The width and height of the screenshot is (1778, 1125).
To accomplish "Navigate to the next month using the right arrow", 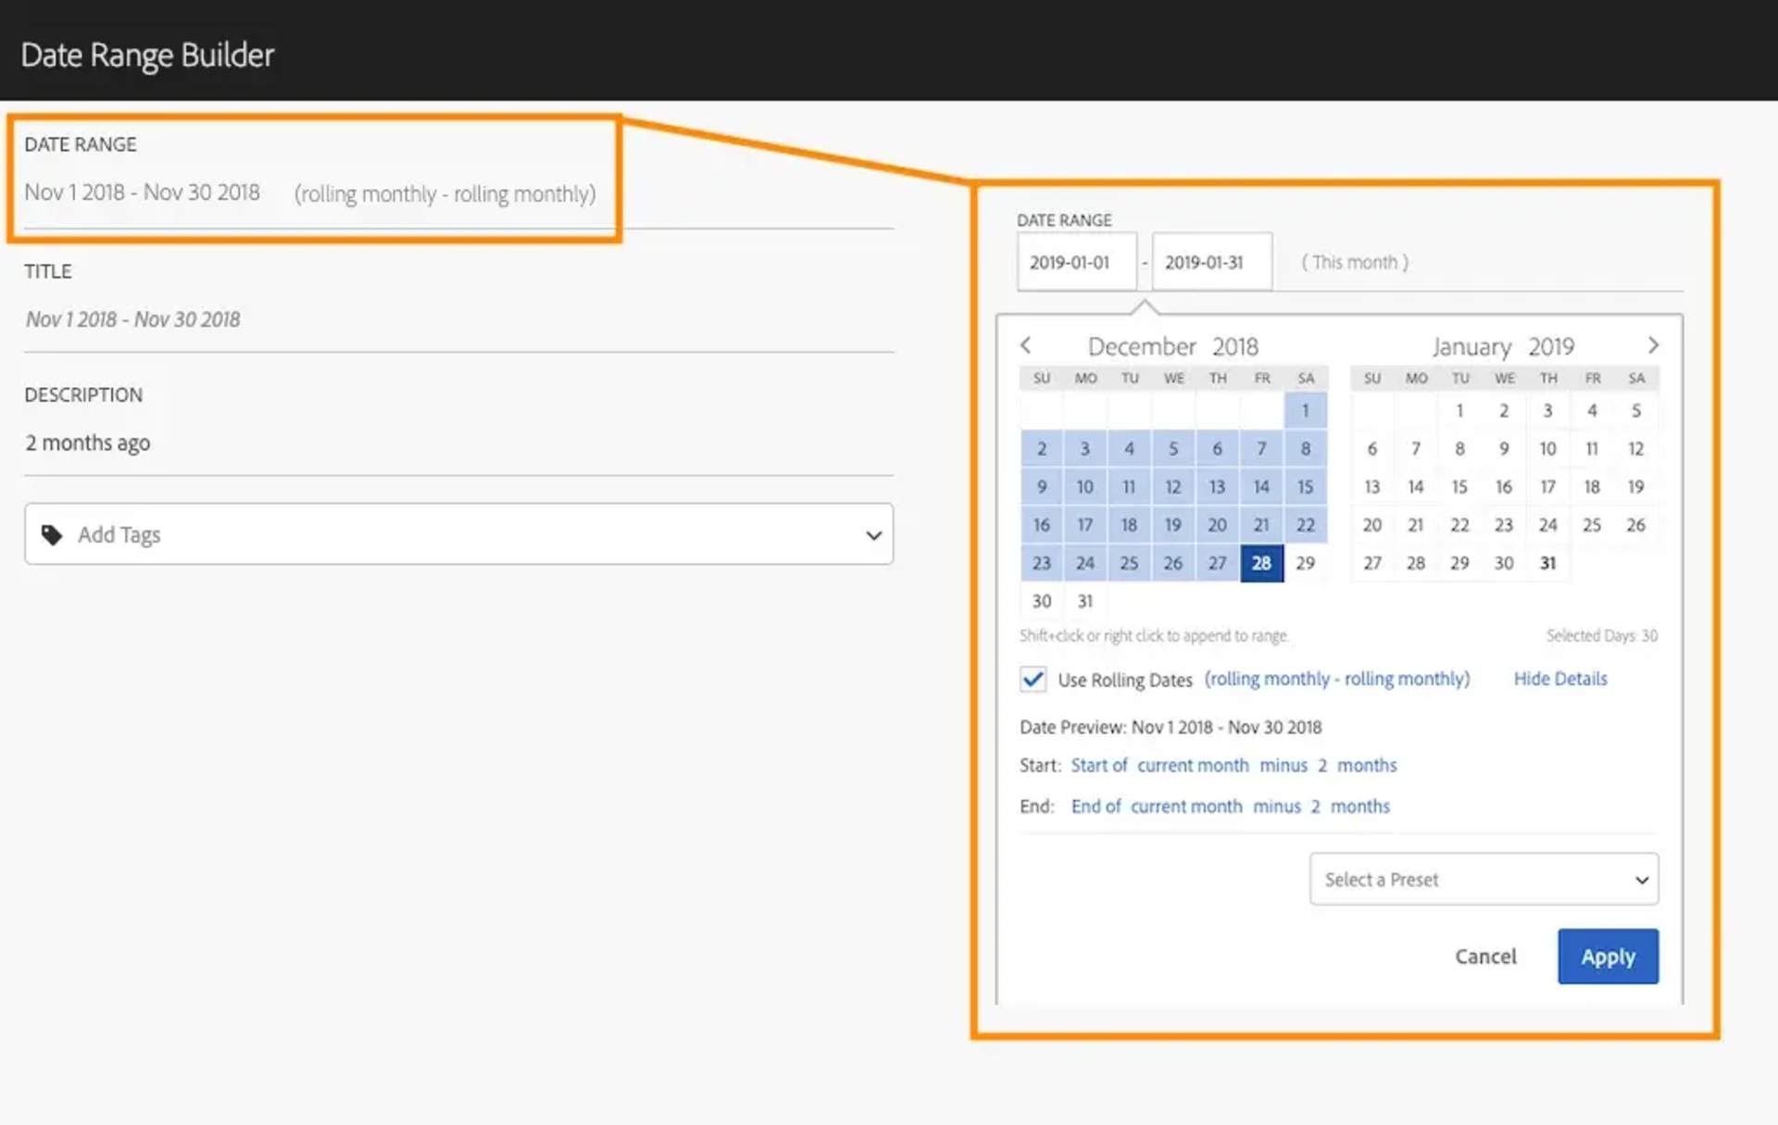I will pyautogui.click(x=1654, y=344).
